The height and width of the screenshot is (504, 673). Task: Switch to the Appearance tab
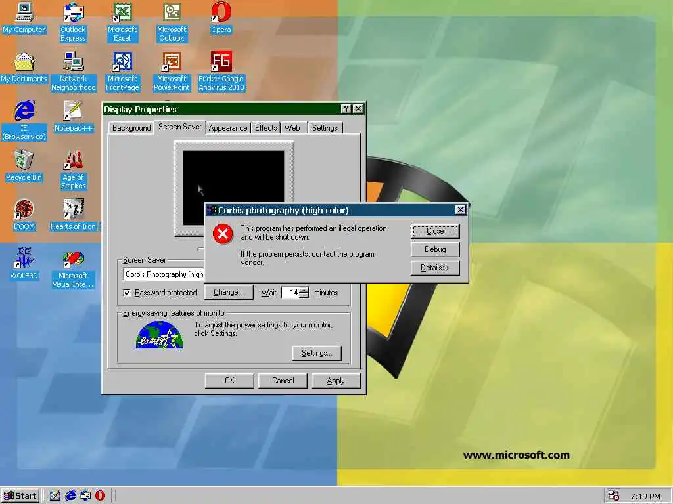[x=228, y=128]
